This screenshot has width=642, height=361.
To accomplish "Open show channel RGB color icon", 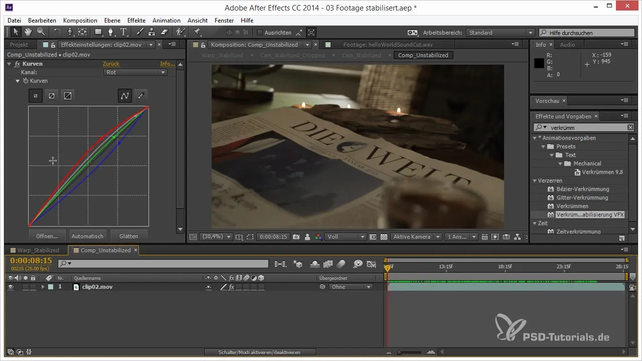I will pos(318,237).
